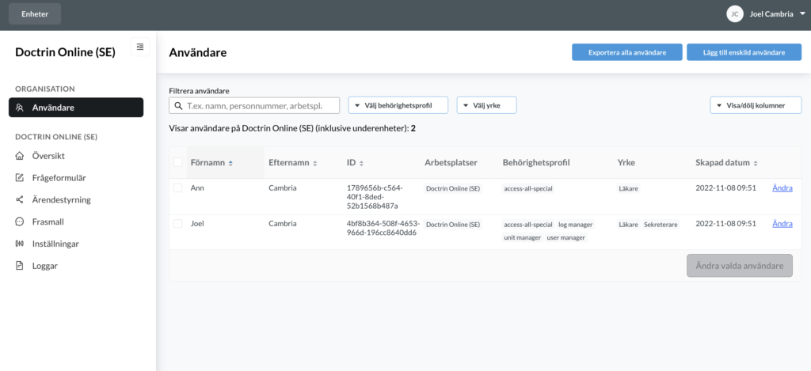Expand the Visa/dölj kolumner dropdown
The height and width of the screenshot is (371, 811).
[x=756, y=105]
